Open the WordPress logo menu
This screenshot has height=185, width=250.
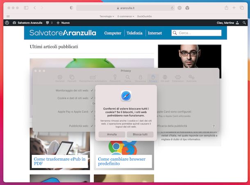pyautogui.click(x=7, y=23)
